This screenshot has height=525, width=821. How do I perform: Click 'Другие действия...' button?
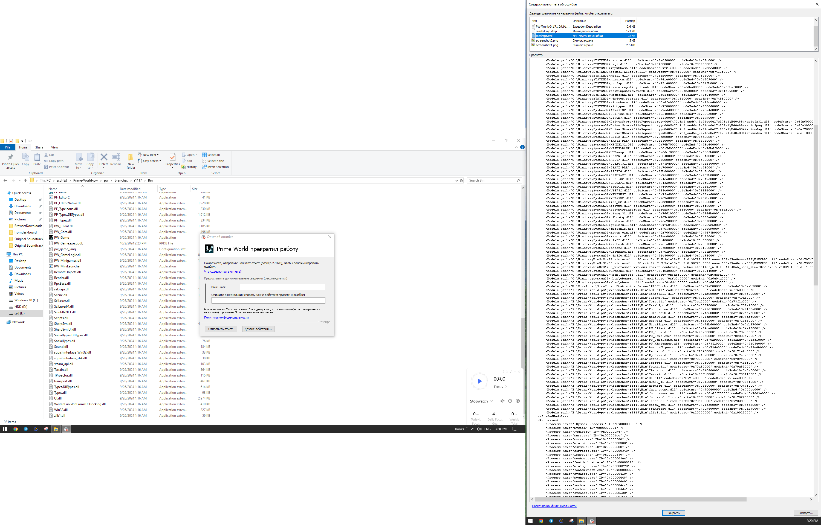tap(258, 329)
